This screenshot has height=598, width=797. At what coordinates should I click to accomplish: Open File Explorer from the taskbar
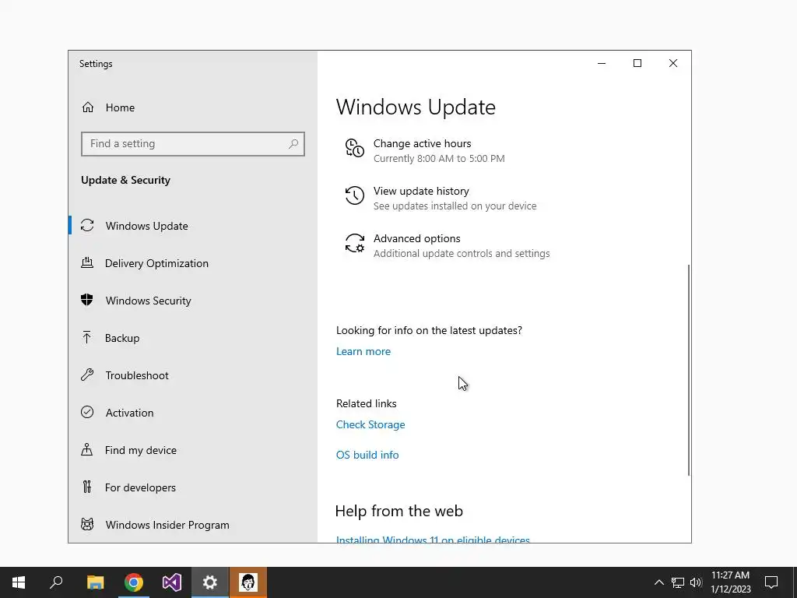(x=95, y=582)
